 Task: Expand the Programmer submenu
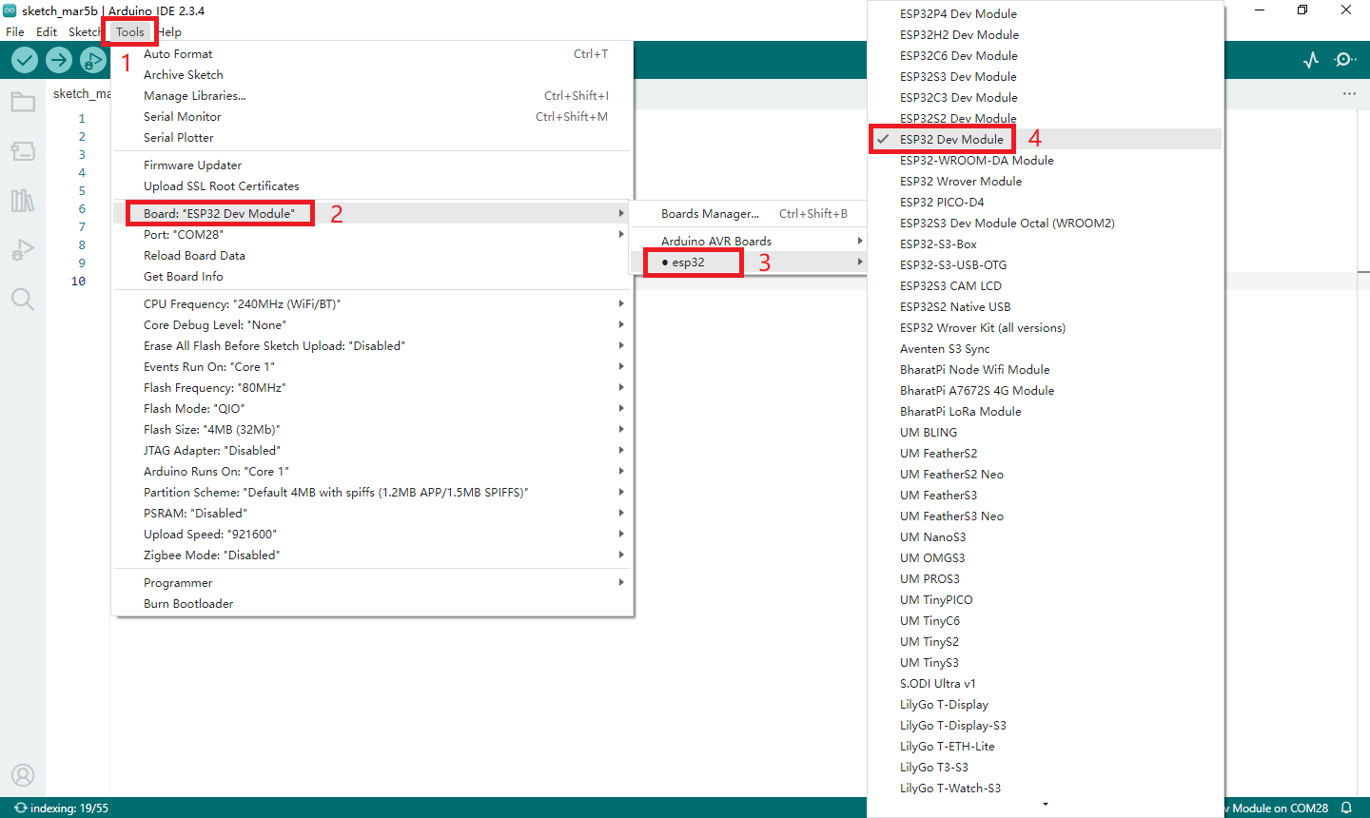[373, 583]
